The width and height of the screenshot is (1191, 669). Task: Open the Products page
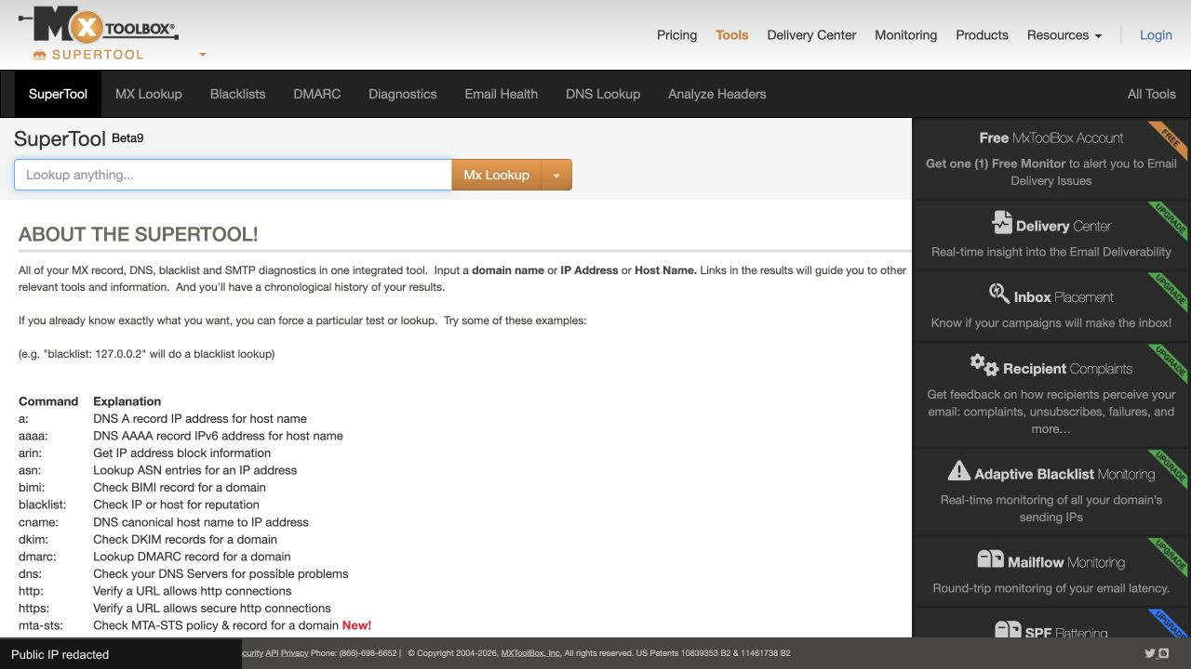point(982,35)
